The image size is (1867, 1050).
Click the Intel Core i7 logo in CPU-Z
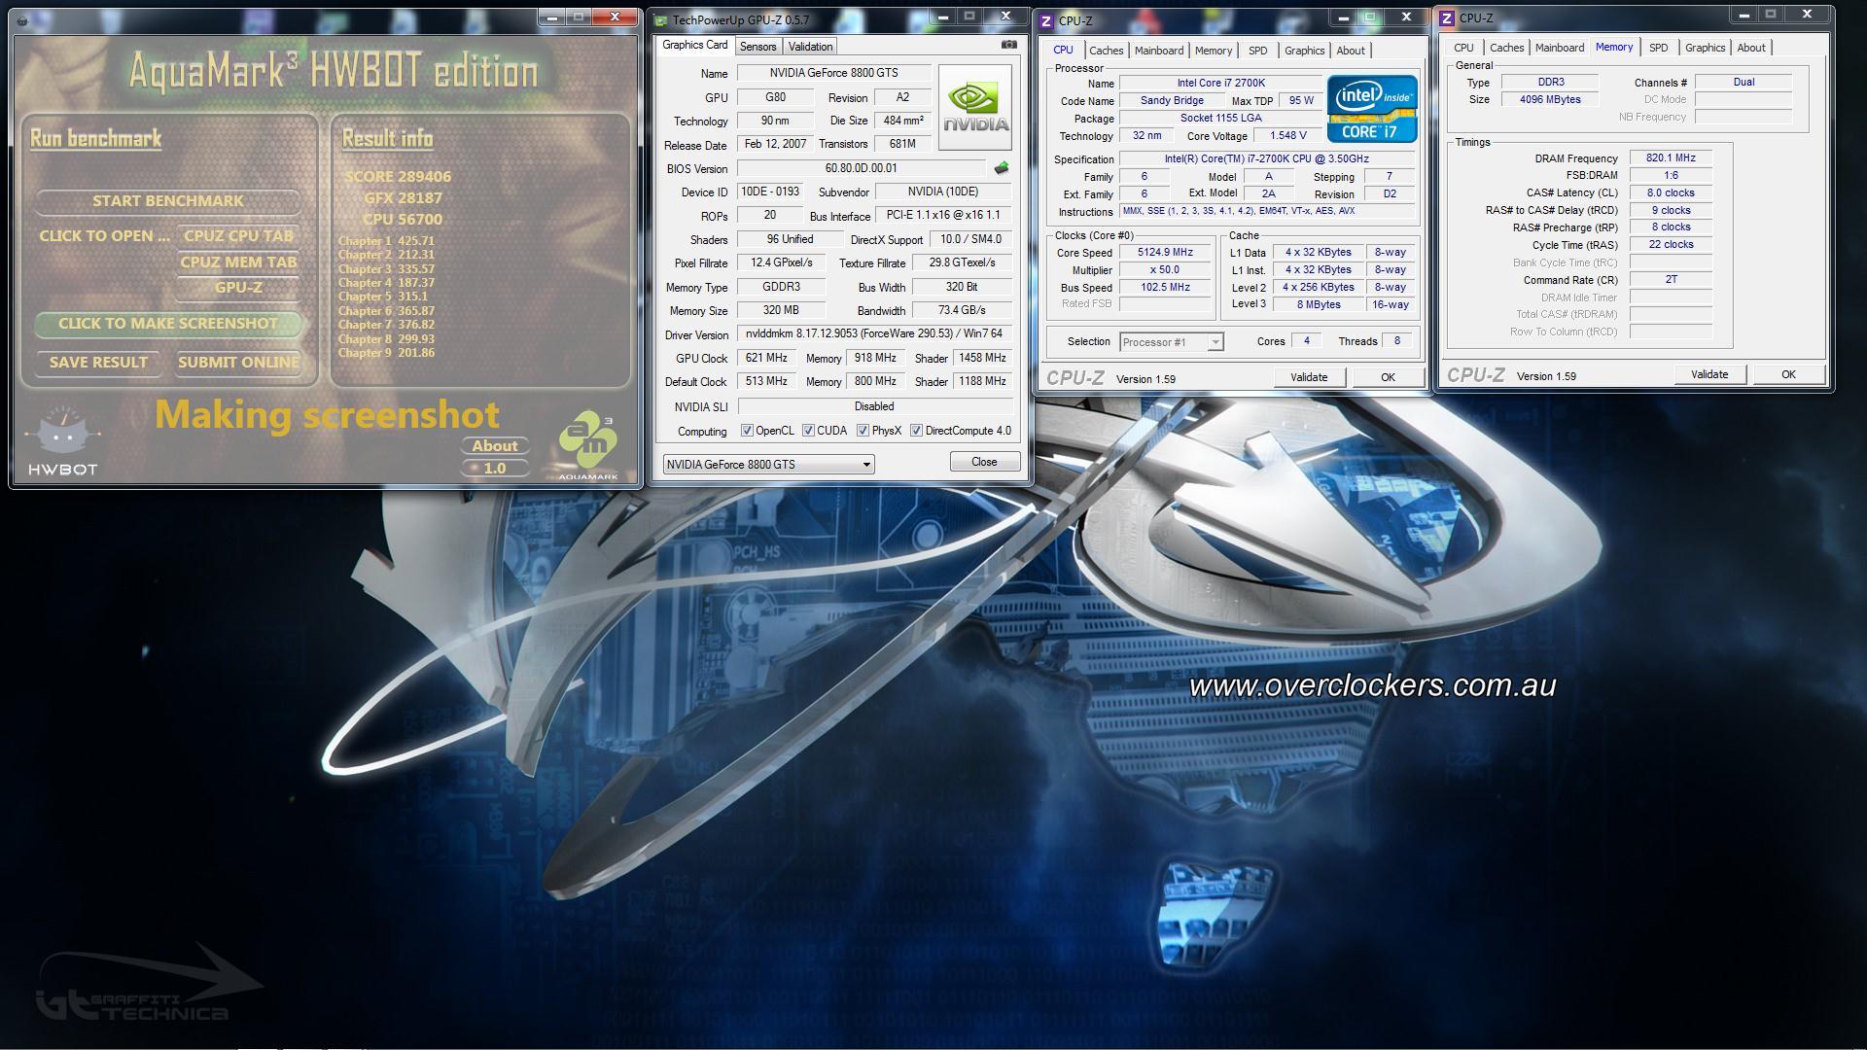coord(1372,108)
